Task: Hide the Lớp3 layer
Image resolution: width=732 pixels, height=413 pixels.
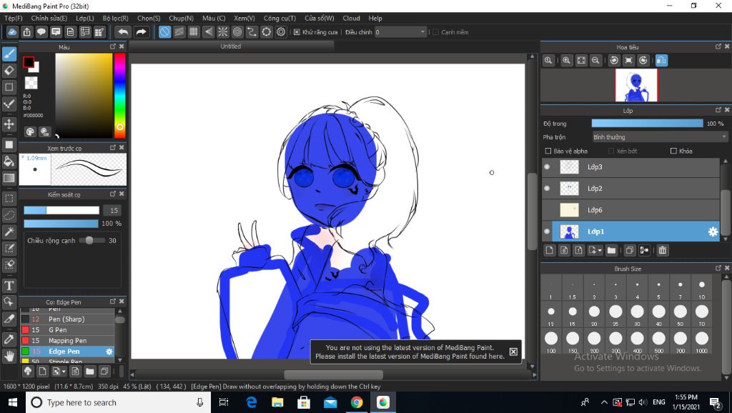Action: tap(547, 166)
